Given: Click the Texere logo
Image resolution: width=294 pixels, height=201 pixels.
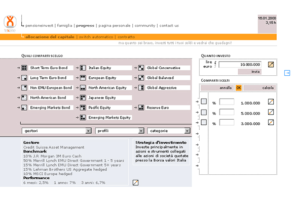Looking at the screenshot, I should coord(10,24).
